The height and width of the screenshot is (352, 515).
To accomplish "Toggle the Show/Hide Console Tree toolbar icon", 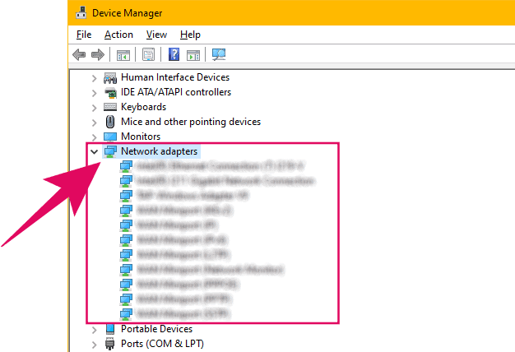I will 123,55.
